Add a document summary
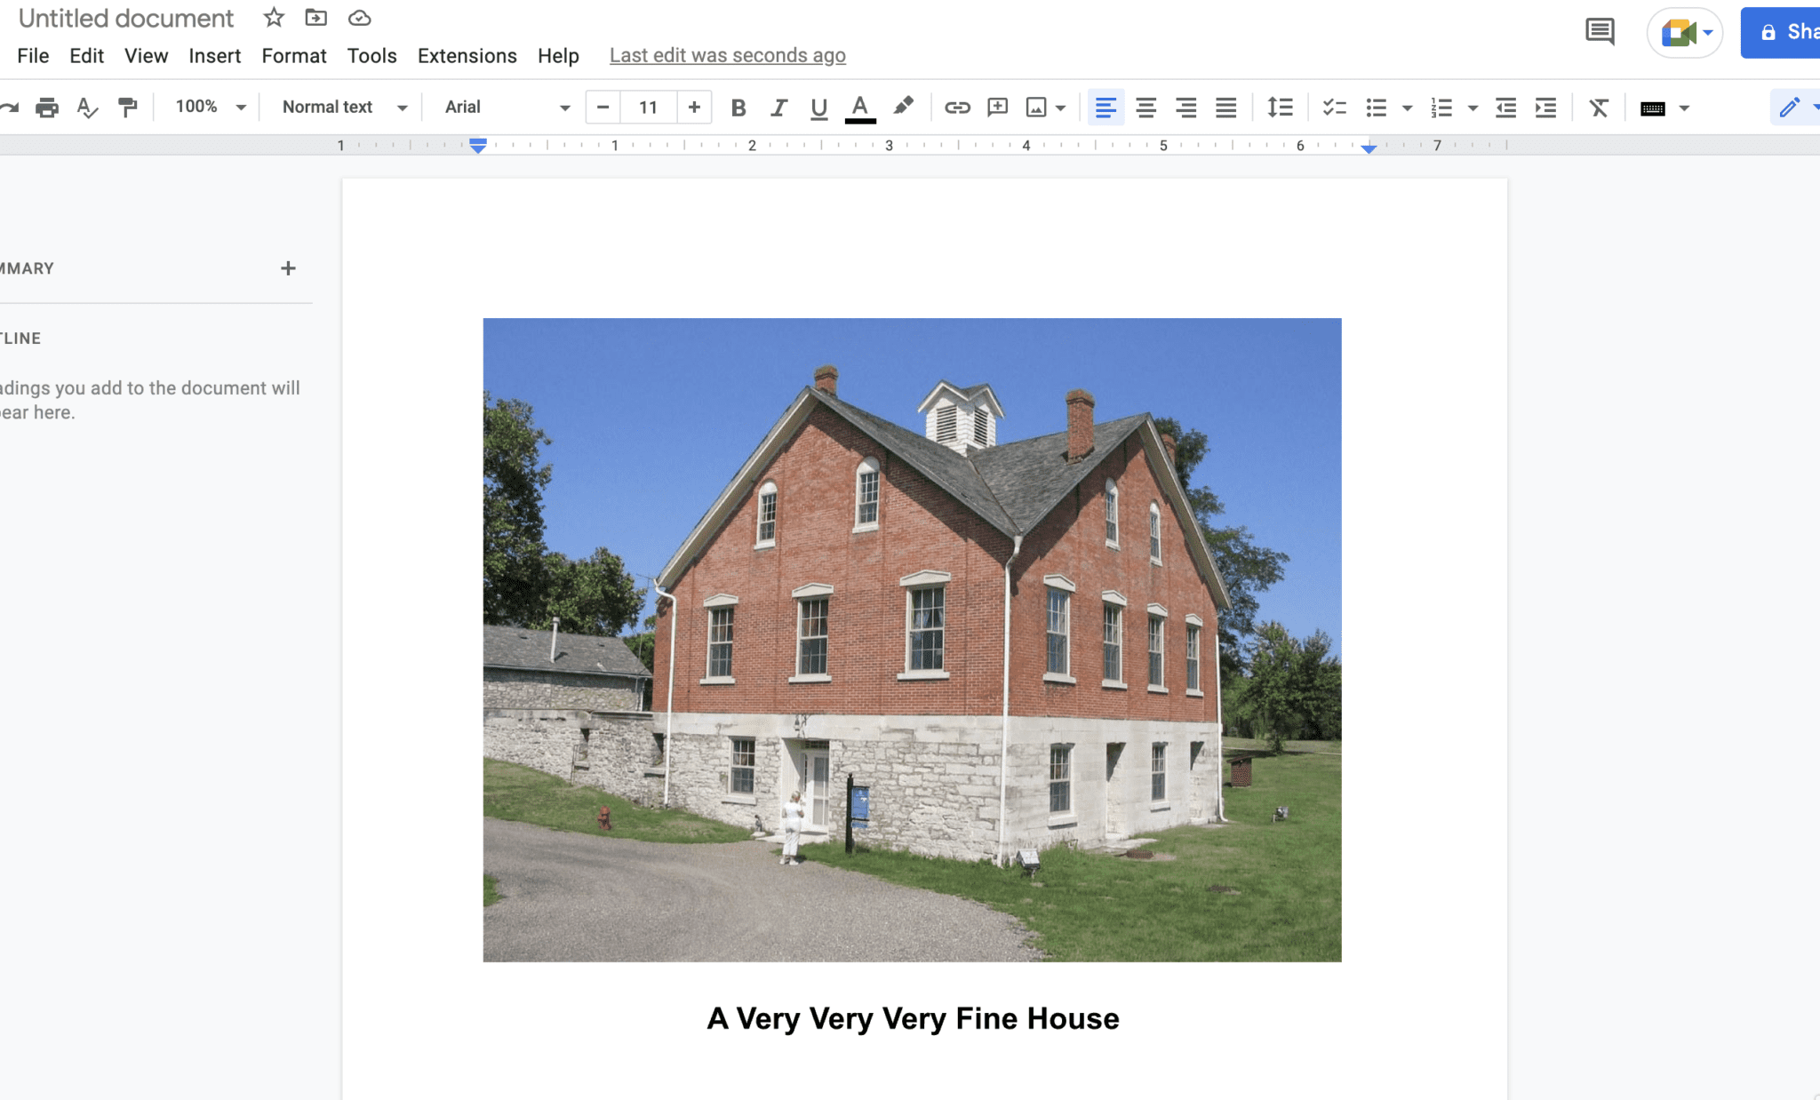 [287, 267]
